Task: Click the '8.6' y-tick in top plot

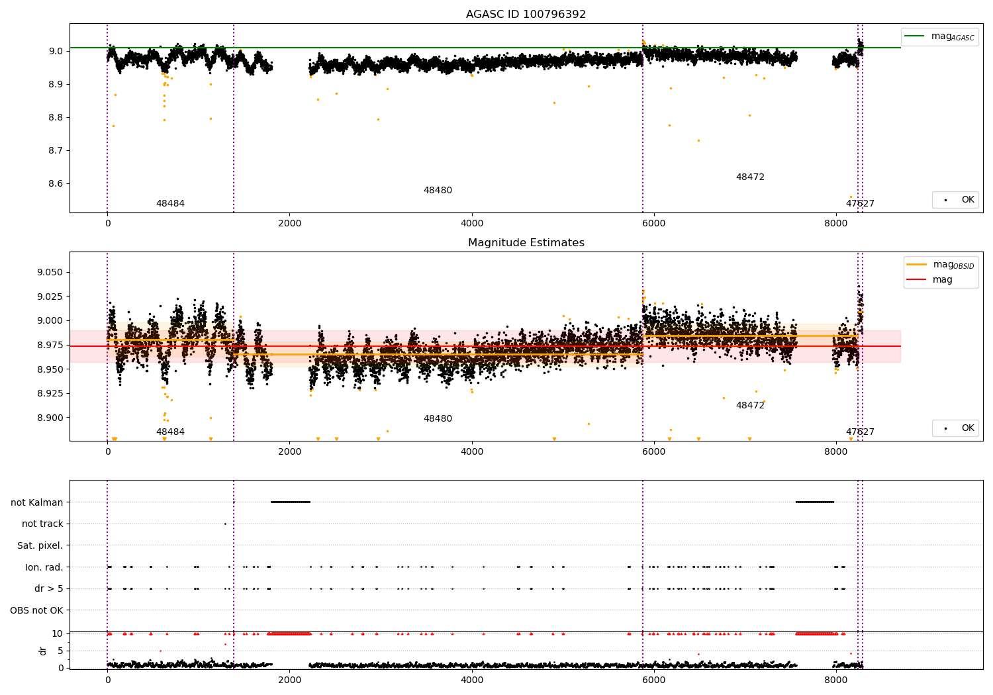Action: click(x=56, y=183)
